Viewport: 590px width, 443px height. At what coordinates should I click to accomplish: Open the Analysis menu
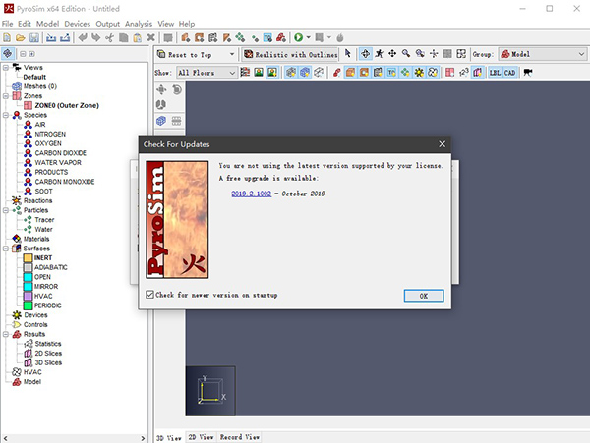click(138, 23)
